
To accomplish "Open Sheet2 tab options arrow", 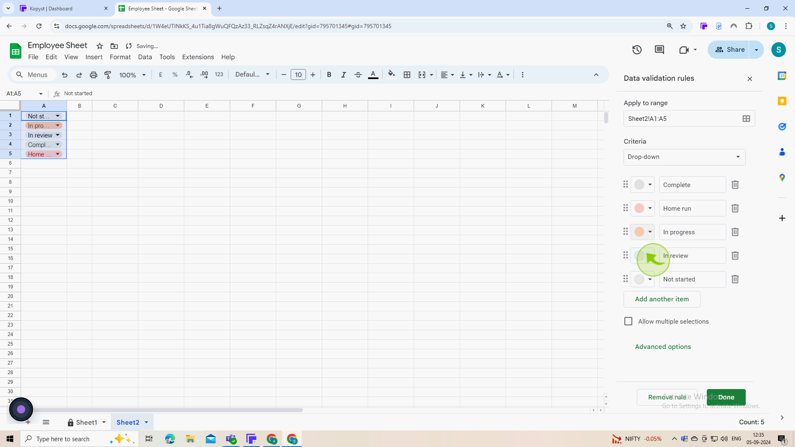I will [146, 422].
